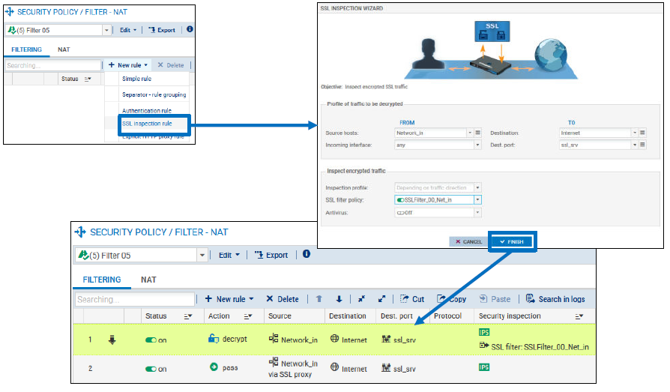Click the decrypt action icon in rule 1

coord(213,339)
